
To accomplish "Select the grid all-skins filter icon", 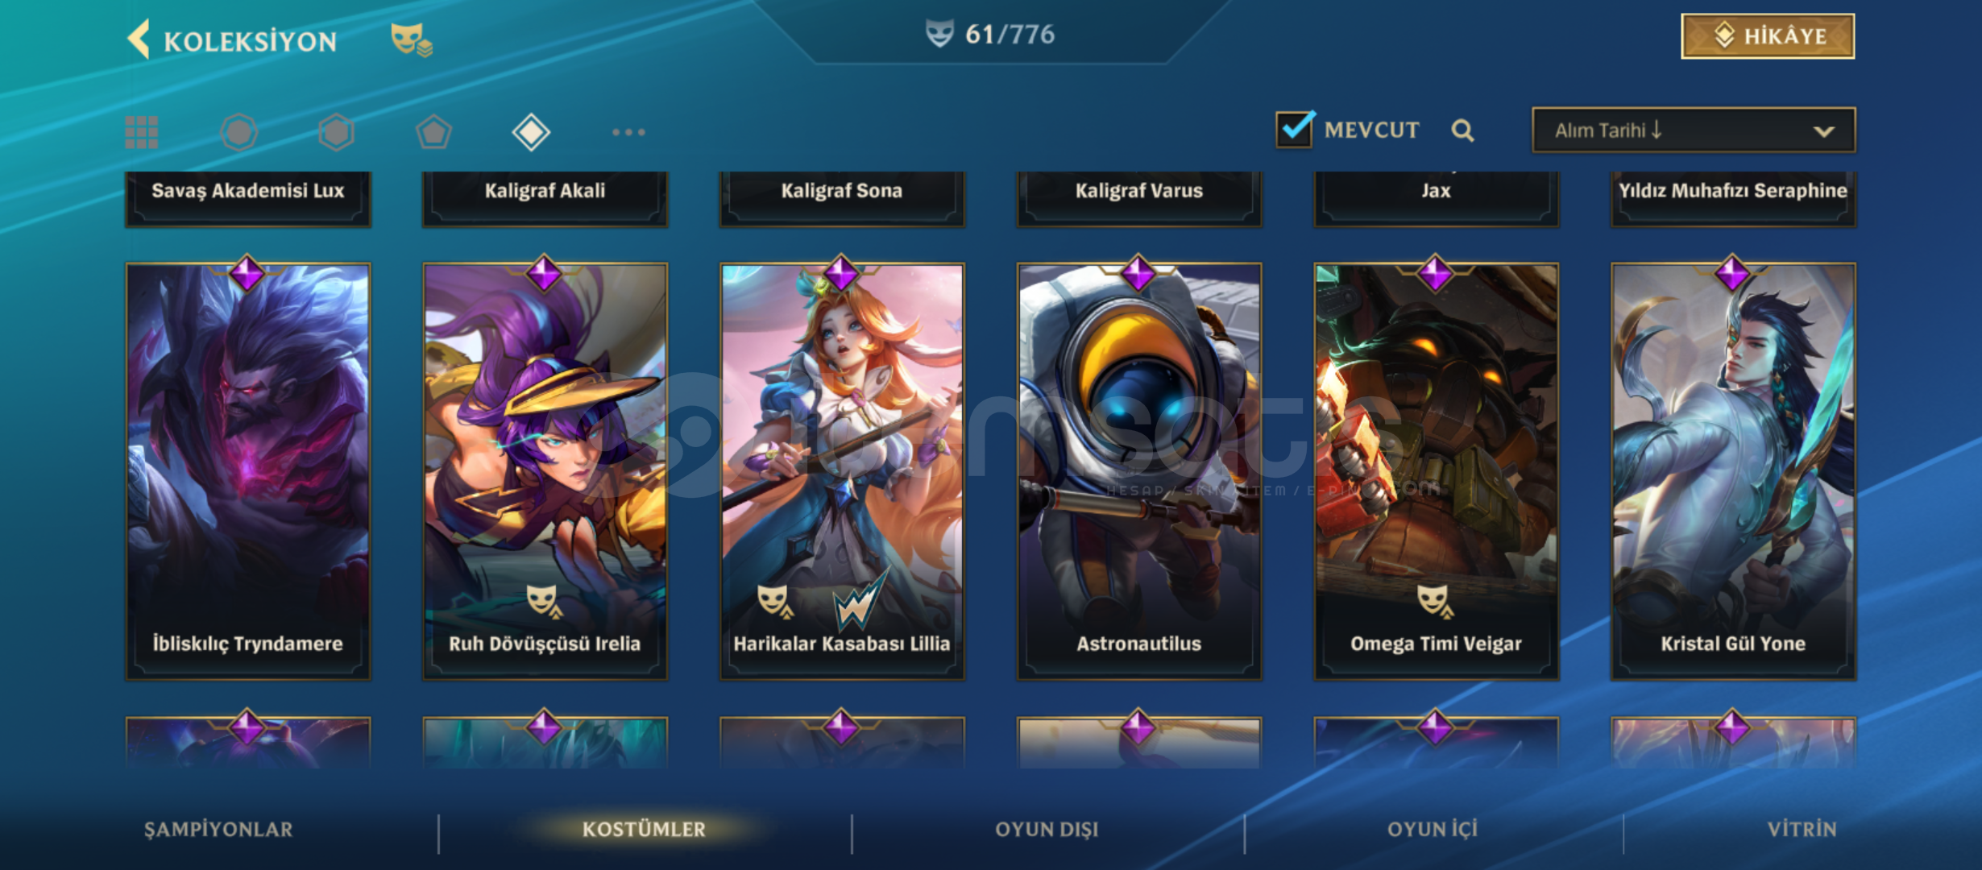I will point(142,132).
